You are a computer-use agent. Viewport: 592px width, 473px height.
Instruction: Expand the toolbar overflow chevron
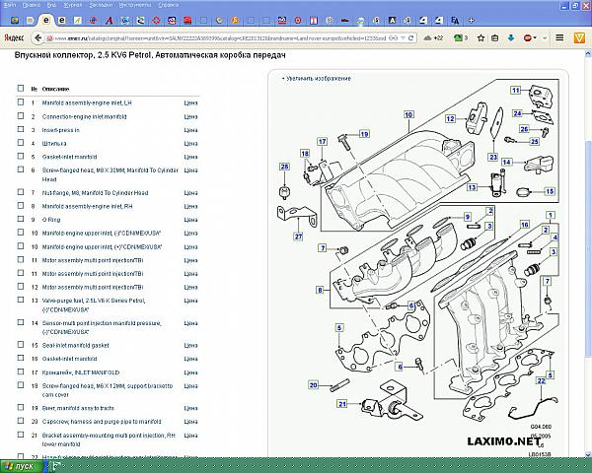[x=545, y=38]
